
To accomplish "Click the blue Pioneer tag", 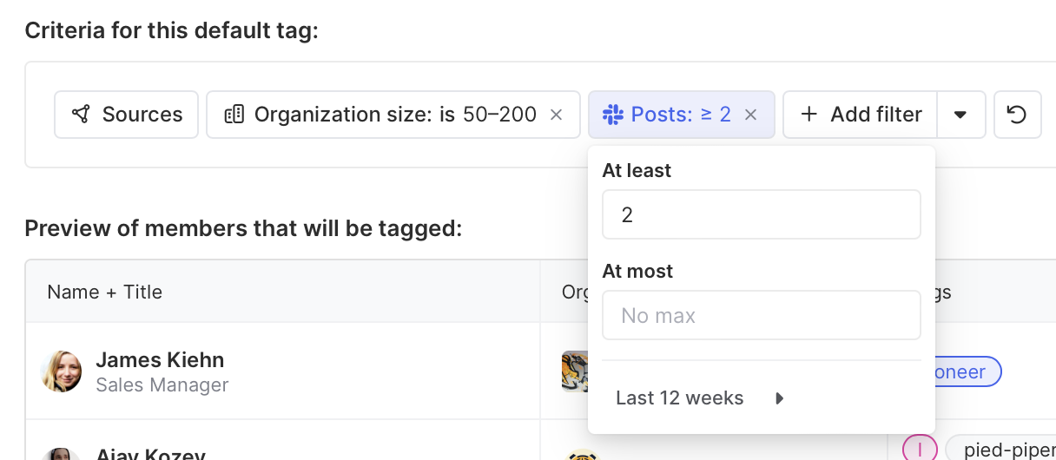I will (x=964, y=372).
